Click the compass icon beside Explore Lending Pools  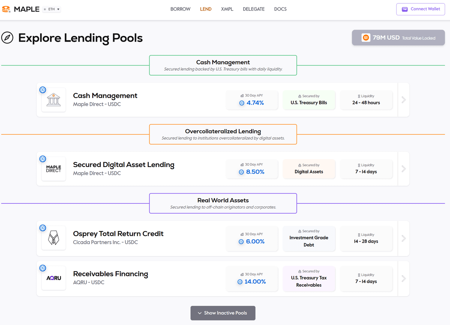coord(7,38)
